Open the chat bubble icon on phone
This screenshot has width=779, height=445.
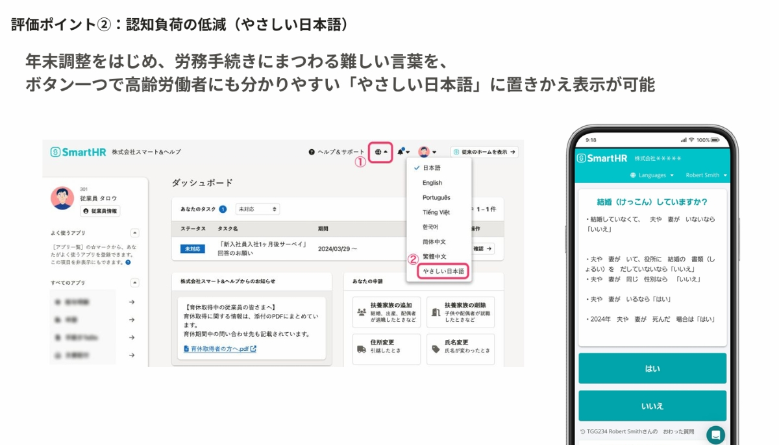(715, 435)
